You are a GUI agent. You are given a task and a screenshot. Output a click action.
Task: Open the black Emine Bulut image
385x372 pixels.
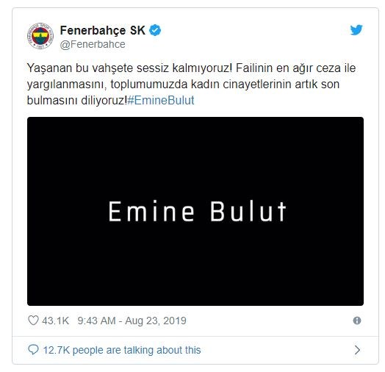pyautogui.click(x=195, y=211)
